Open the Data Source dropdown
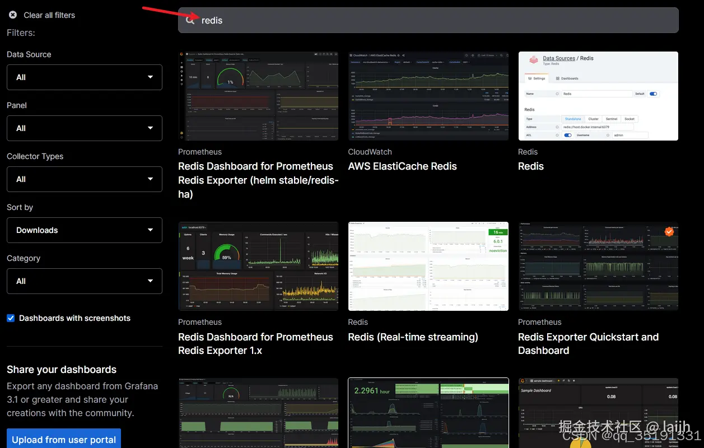 (85, 77)
